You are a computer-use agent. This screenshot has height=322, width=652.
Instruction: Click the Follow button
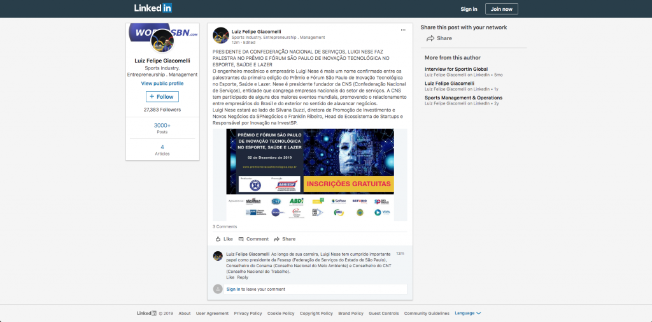162,97
